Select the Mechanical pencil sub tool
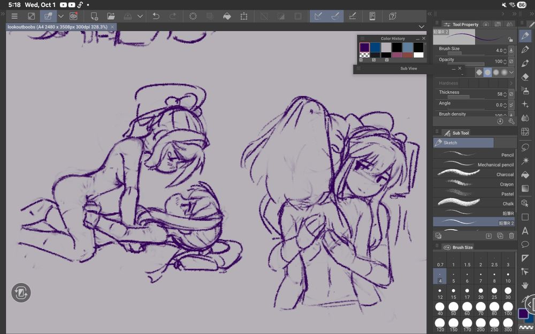Viewport: 535px width, 334px height. (x=474, y=164)
